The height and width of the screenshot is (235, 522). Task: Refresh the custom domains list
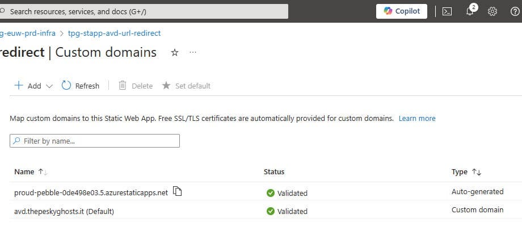click(x=81, y=86)
